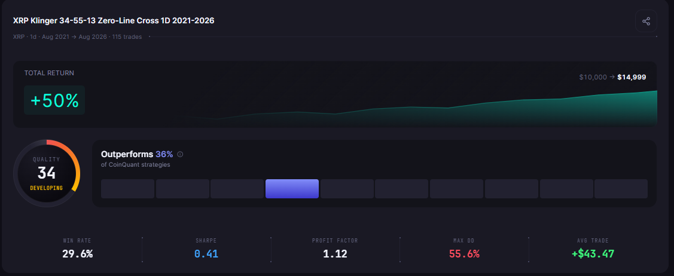Click the Profit Factor value 1.12

336,254
